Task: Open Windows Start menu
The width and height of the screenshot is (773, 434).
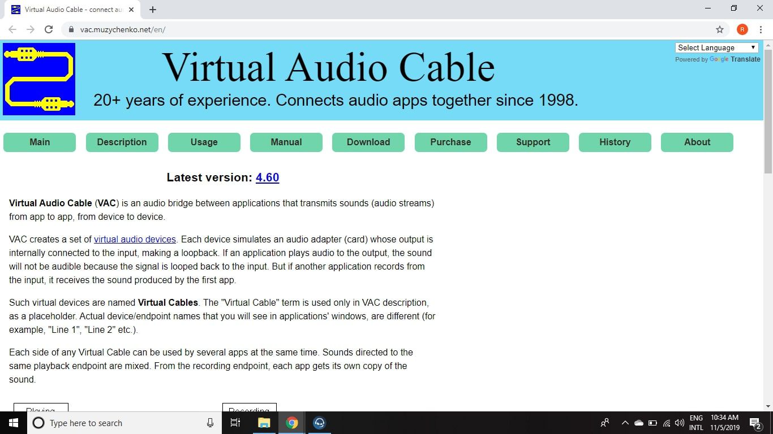Action: click(14, 423)
